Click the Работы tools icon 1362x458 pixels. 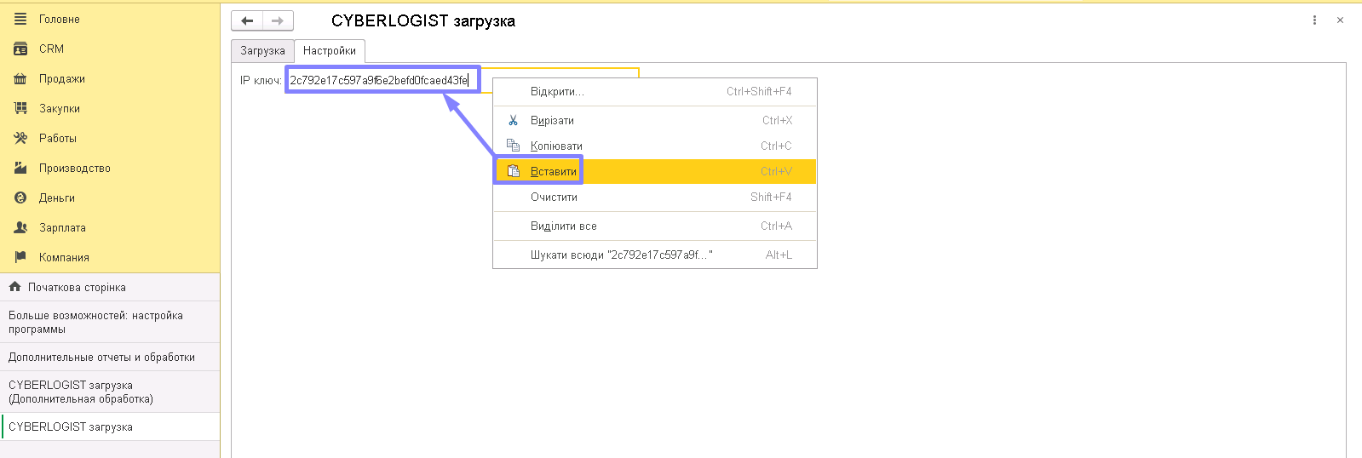[20, 138]
